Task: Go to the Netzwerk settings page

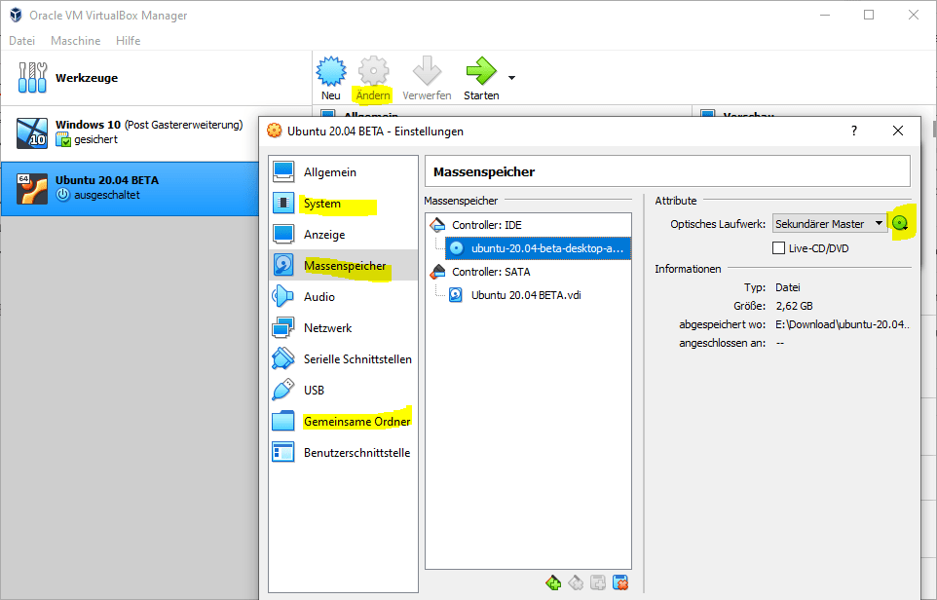Action: point(327,328)
